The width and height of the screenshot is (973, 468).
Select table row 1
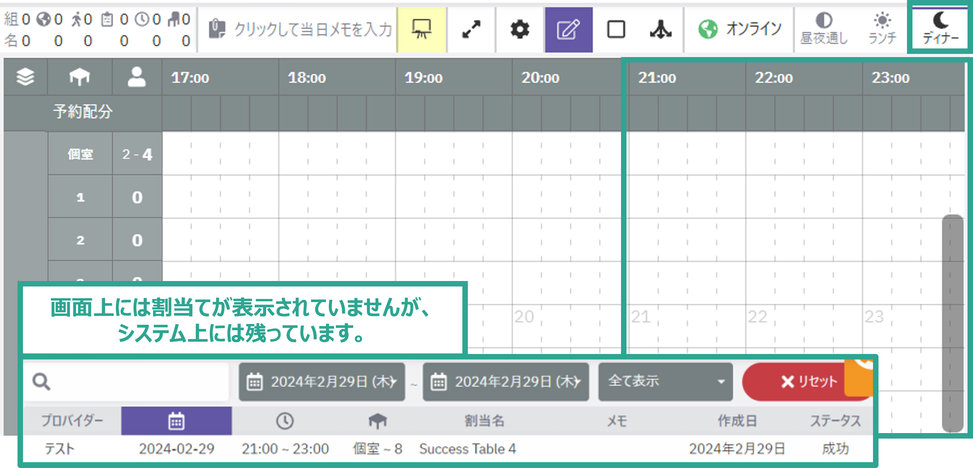pos(80,197)
